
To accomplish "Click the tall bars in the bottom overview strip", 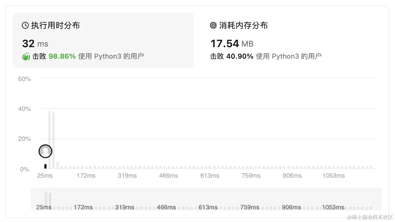I will [48, 198].
